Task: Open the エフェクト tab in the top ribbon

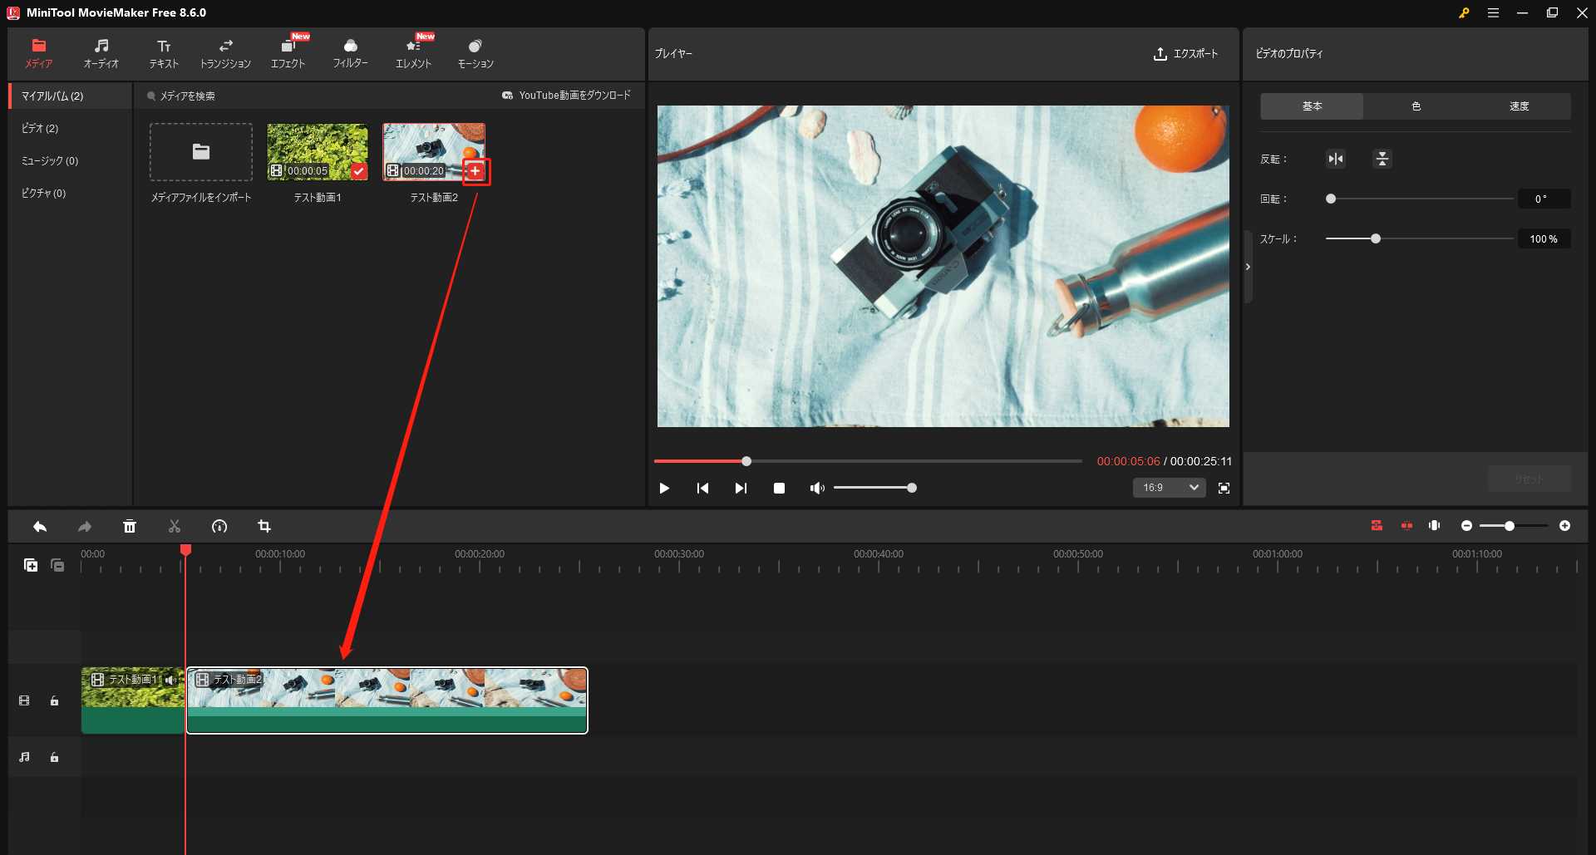Action: click(288, 53)
